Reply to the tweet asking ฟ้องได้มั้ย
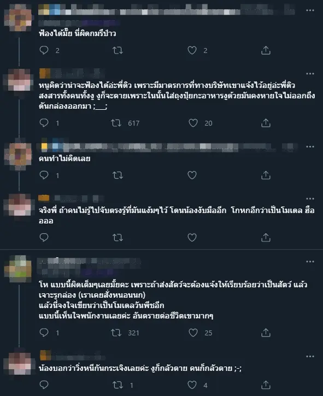The width and height of the screenshot is (323, 396). click(44, 50)
